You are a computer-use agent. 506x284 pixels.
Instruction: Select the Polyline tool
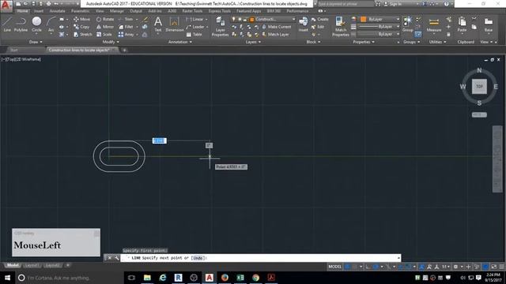coord(21,24)
